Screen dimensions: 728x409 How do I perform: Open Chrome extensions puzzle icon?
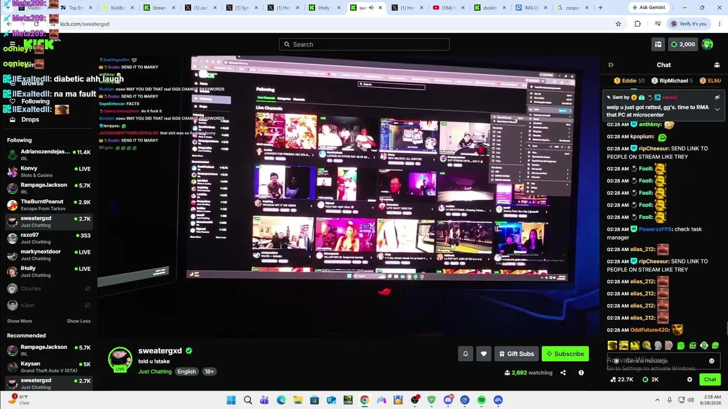[638, 24]
